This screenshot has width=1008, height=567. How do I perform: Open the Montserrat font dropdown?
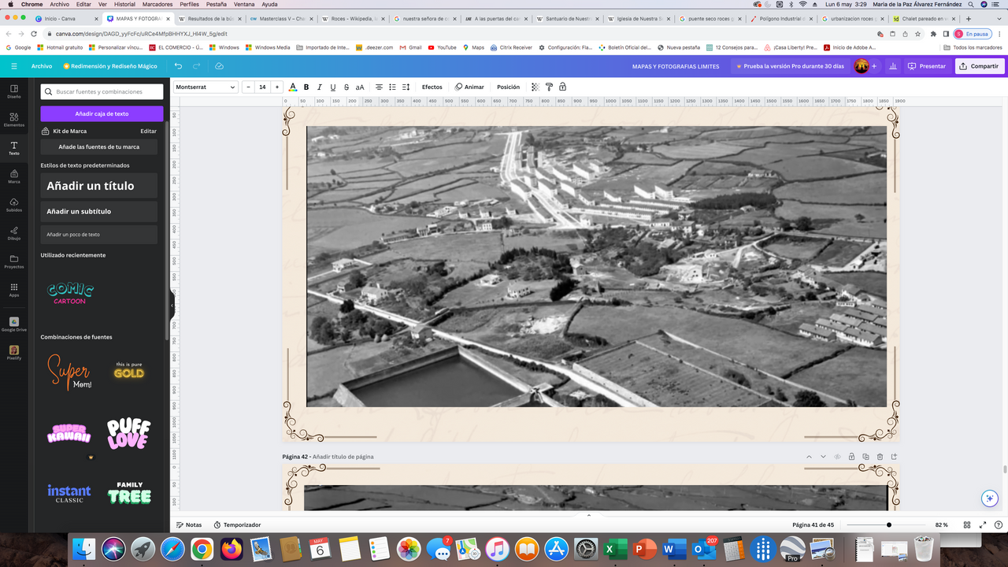[206, 87]
